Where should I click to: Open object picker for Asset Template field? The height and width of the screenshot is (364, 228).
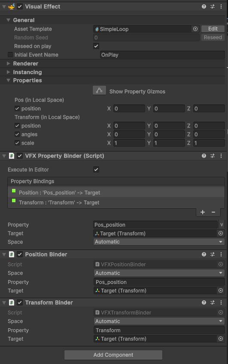point(195,29)
